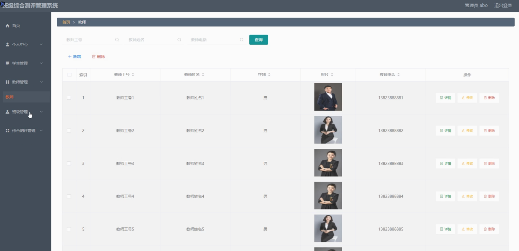
Task: Click phone number 13823888882
Action: (x=391, y=131)
